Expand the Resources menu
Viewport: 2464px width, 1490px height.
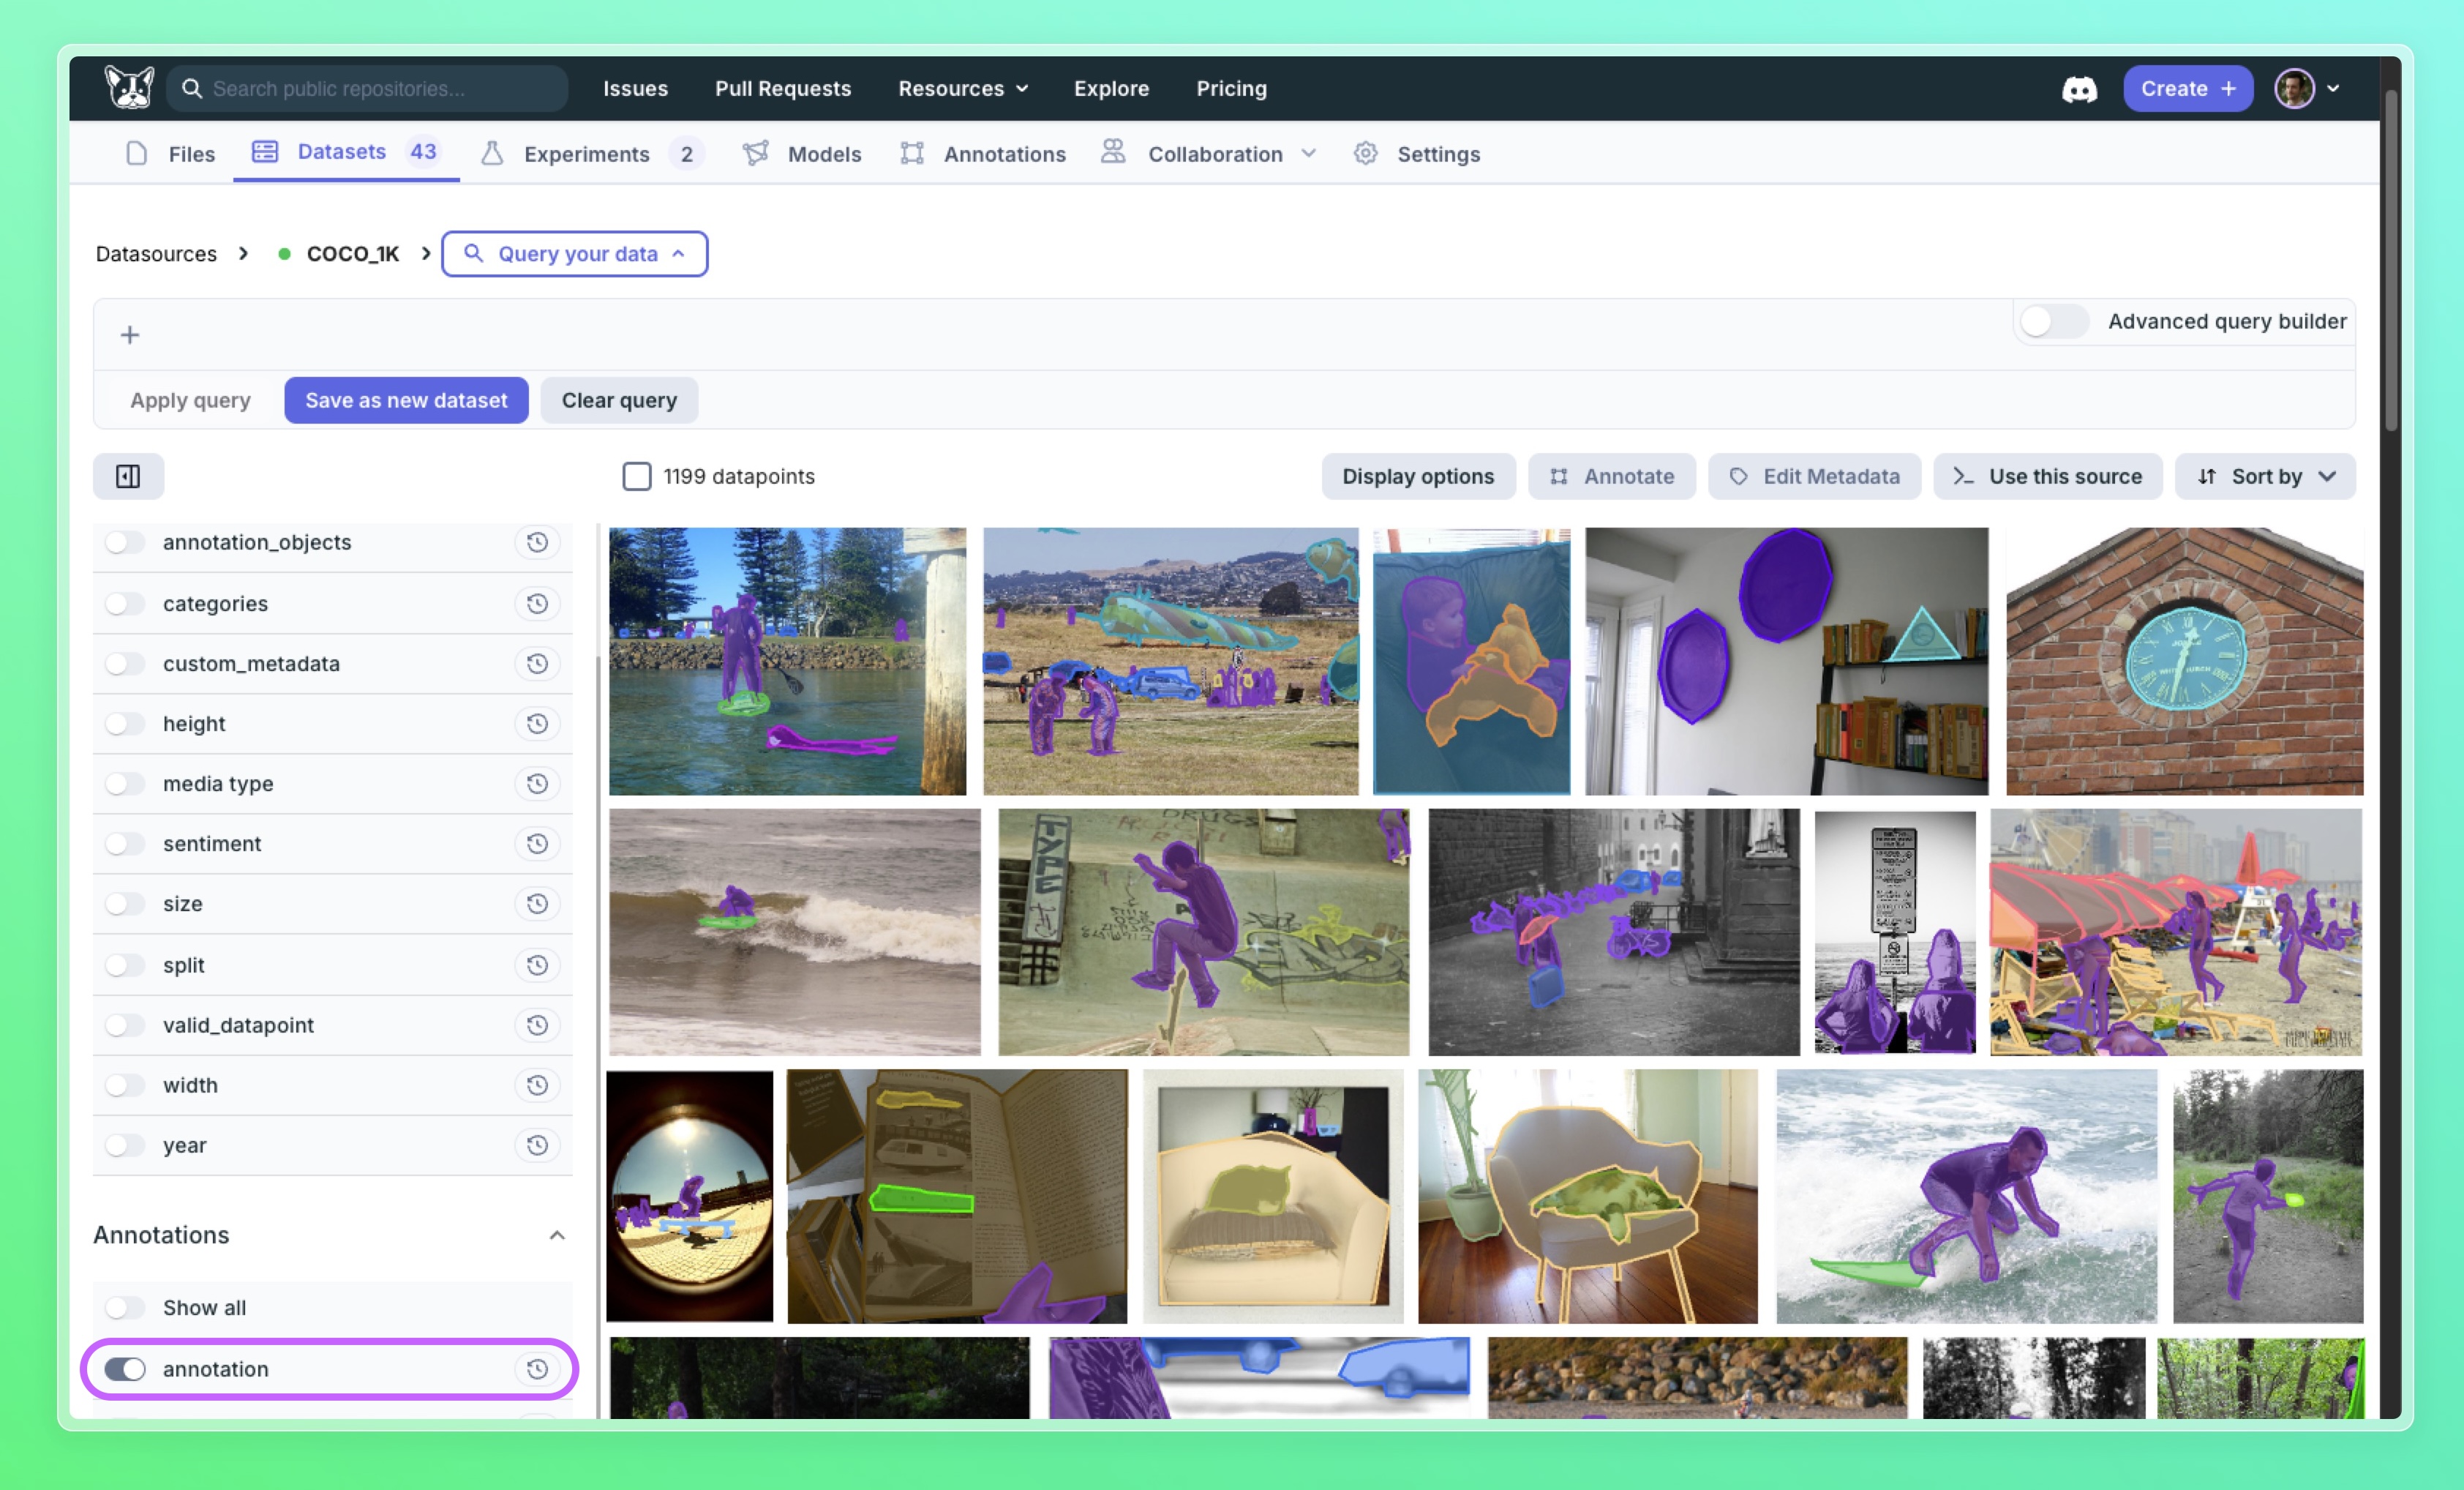[962, 88]
